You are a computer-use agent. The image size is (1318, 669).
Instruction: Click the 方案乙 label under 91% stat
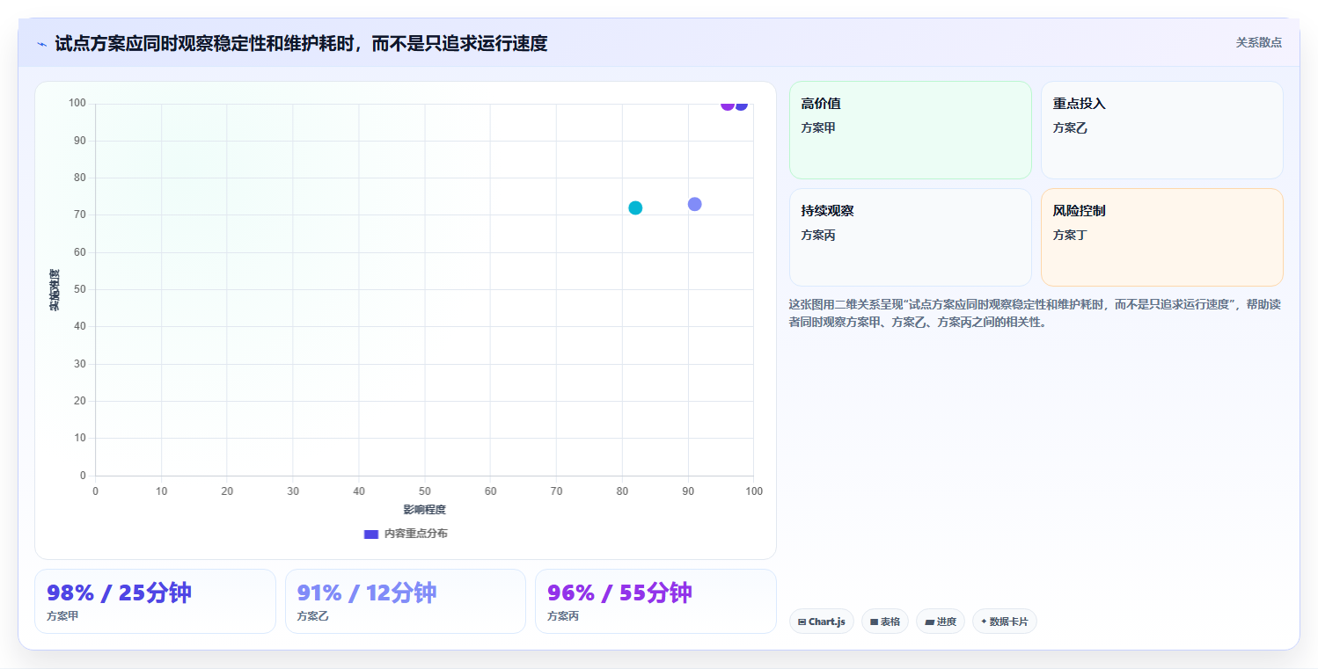coord(312,616)
